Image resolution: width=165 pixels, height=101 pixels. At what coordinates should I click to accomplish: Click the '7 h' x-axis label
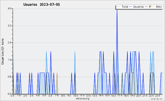57,96
